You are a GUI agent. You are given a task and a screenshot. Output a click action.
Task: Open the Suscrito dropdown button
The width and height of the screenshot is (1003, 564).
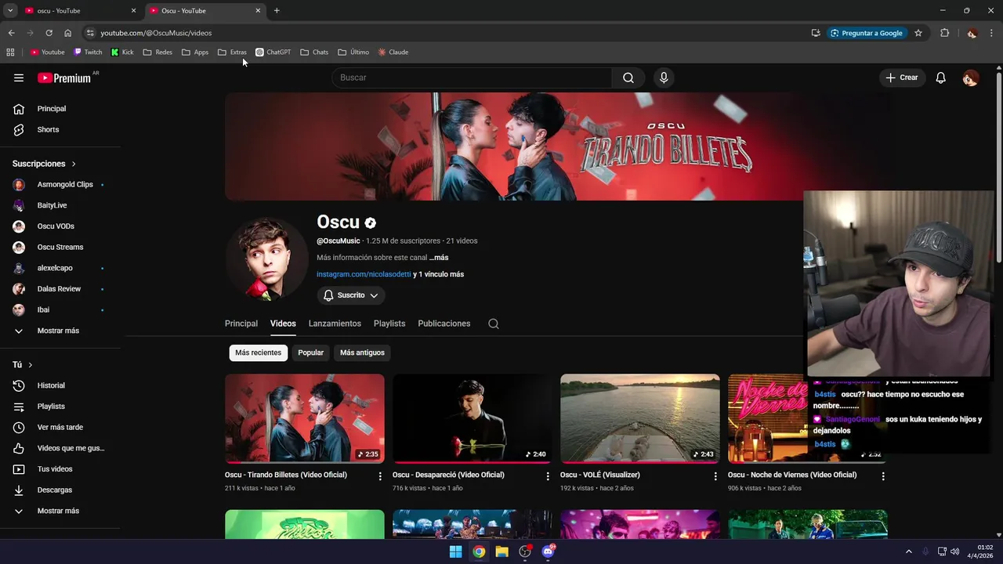351,295
